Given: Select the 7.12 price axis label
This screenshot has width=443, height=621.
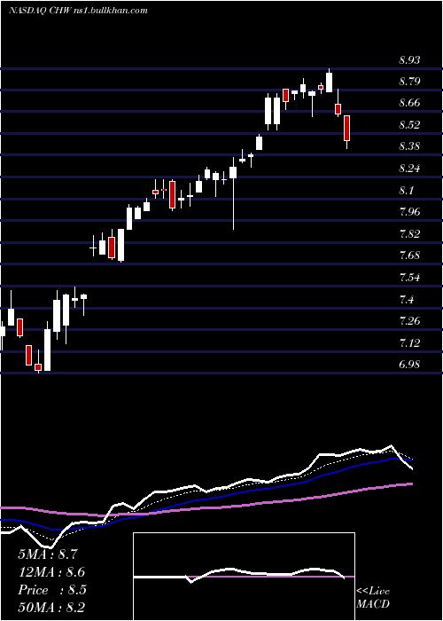Looking at the screenshot, I should click(x=409, y=342).
